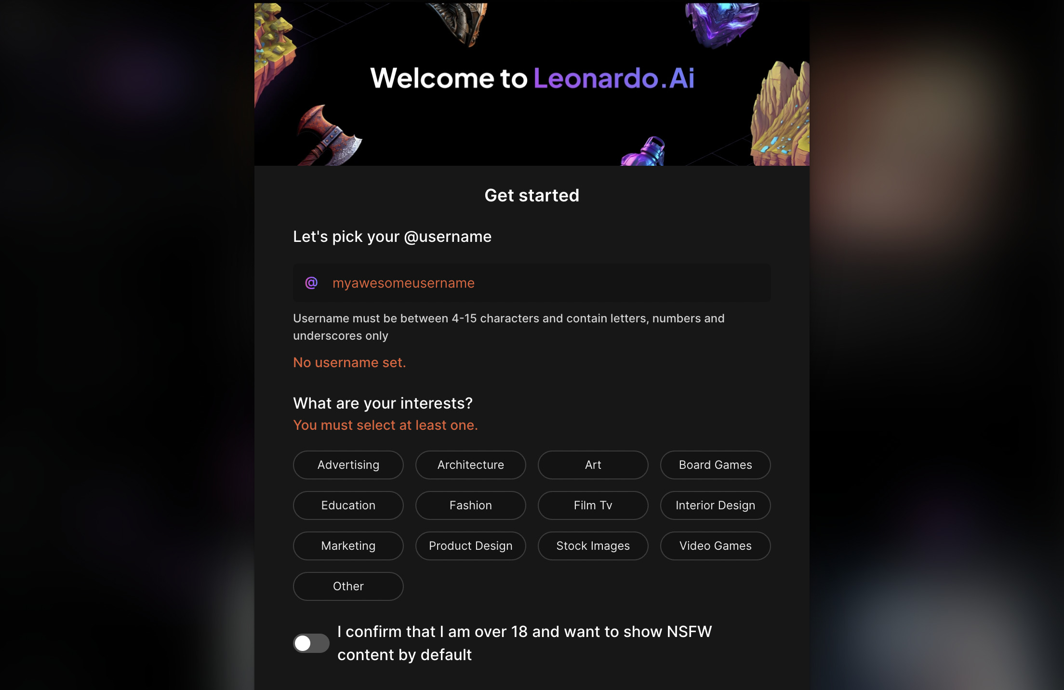Click the Product Design interest tag
This screenshot has width=1064, height=690.
[x=471, y=546]
